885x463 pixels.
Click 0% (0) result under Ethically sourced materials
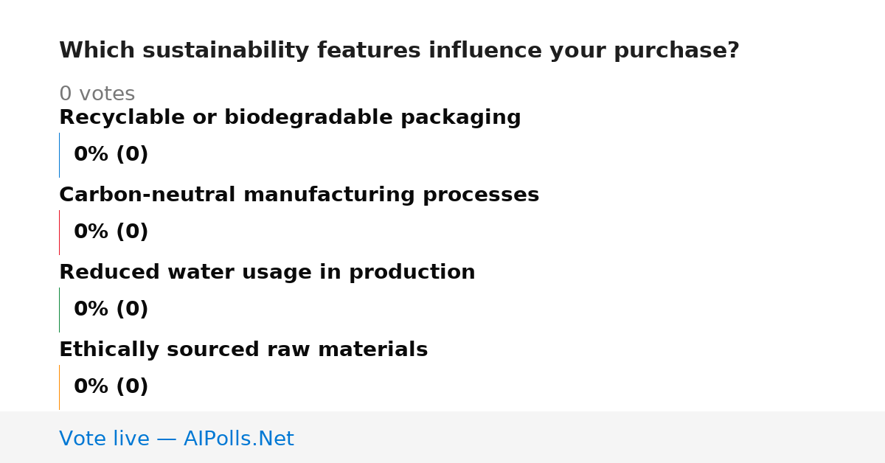pos(111,387)
